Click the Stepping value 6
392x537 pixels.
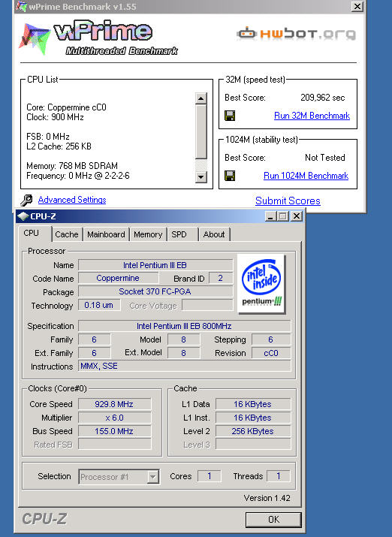271,339
